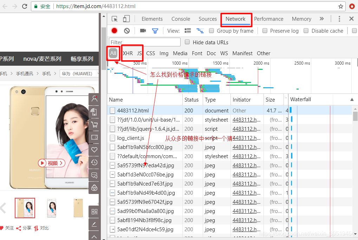358x240 pixels.
Task: Open initiator link for 5abf1b9aN5bfcc800.jpg
Action: [246, 147]
